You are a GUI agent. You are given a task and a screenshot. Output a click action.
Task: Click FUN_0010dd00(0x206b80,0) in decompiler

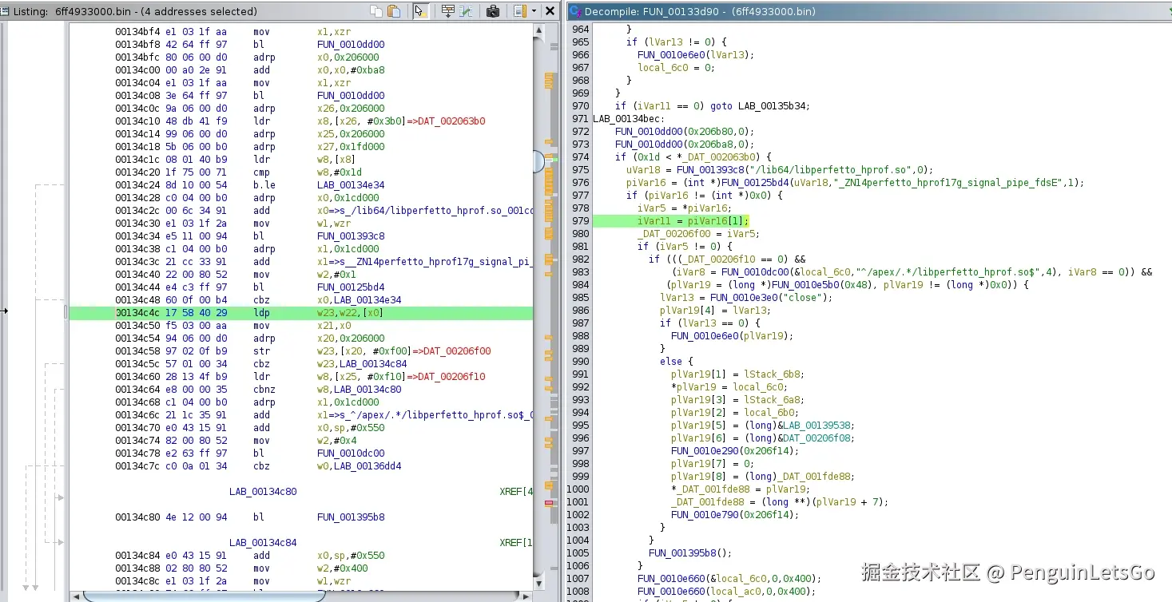pos(685,132)
